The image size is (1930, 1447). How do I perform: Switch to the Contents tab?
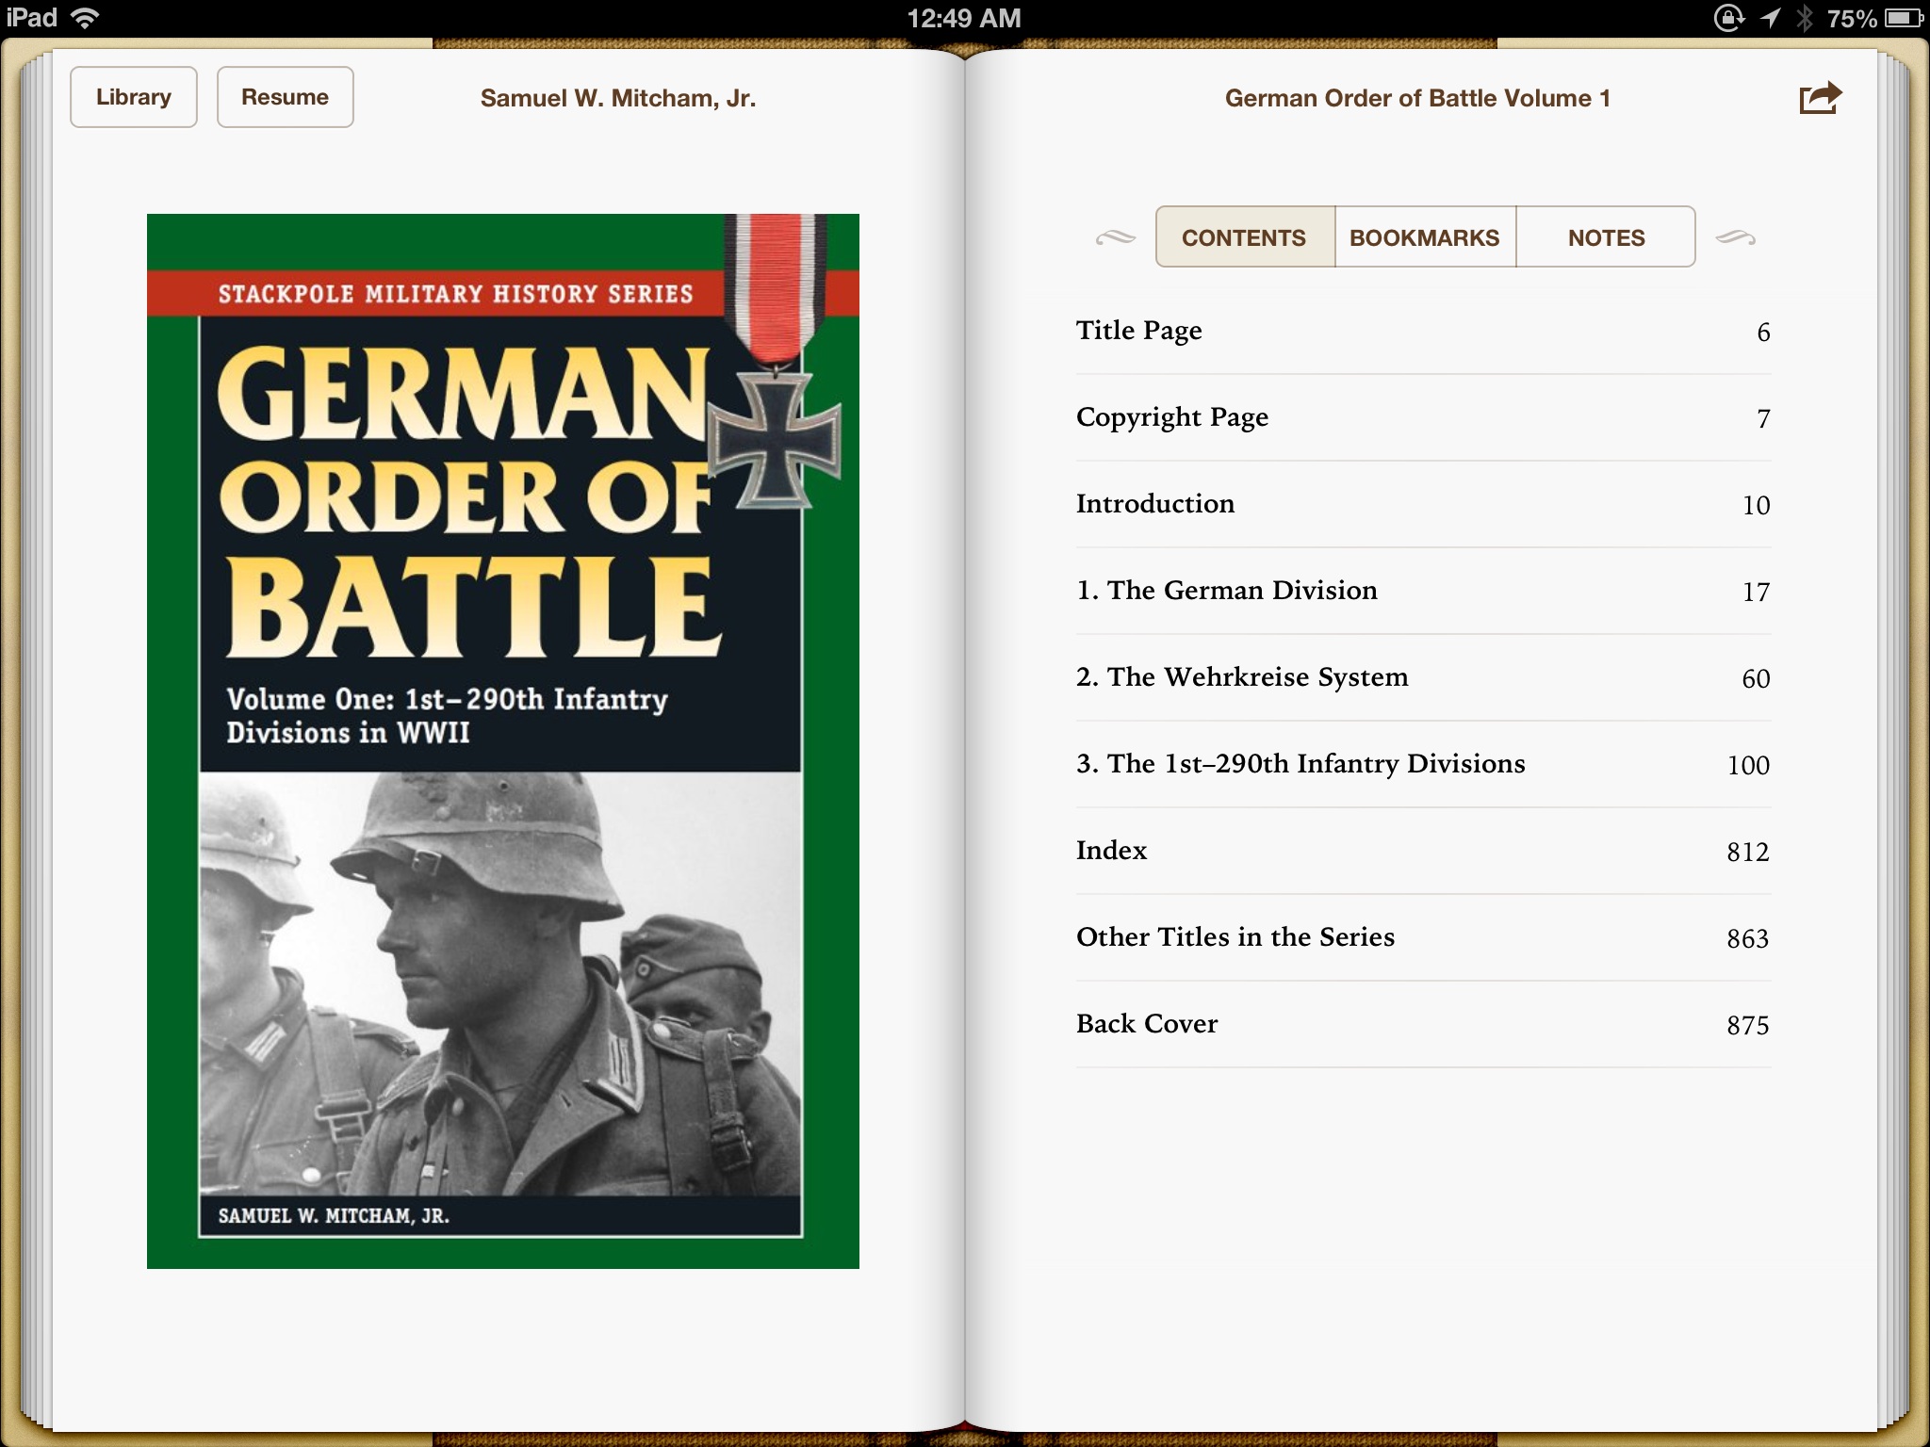pyautogui.click(x=1245, y=237)
